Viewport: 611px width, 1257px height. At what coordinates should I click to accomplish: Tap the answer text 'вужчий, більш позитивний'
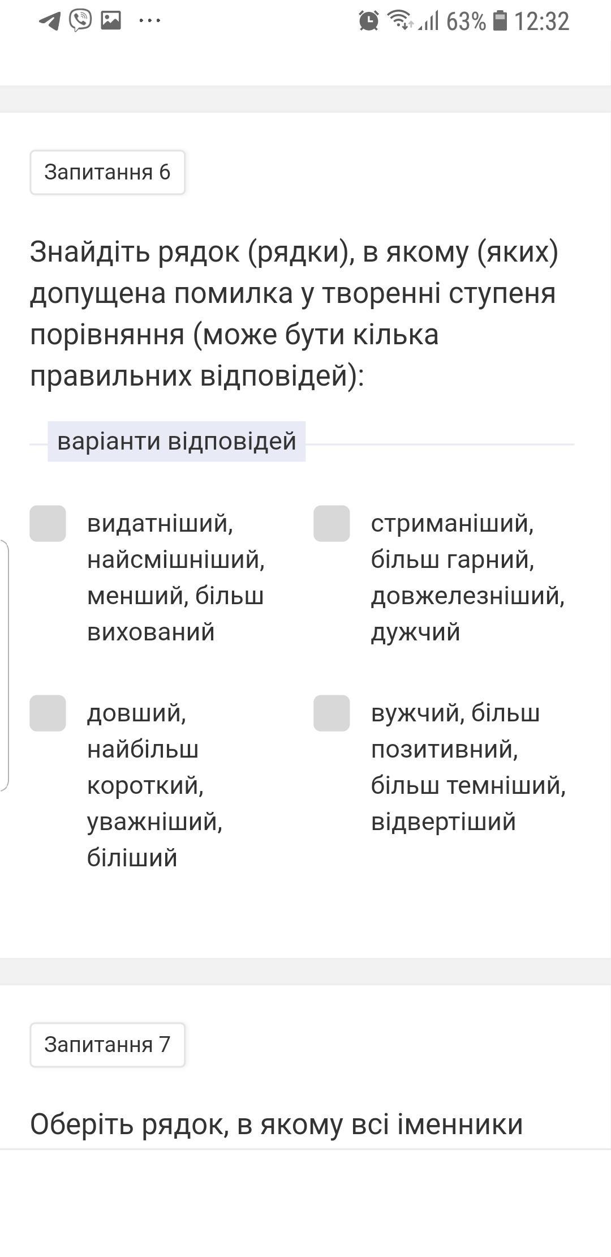tap(468, 767)
